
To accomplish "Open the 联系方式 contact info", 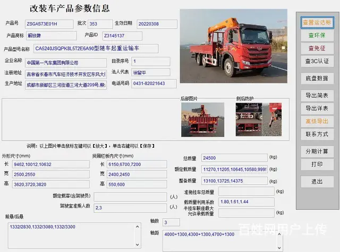I will coord(317,134).
